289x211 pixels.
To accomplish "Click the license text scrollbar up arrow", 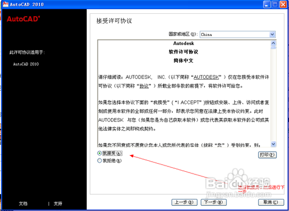I will point(273,43).
